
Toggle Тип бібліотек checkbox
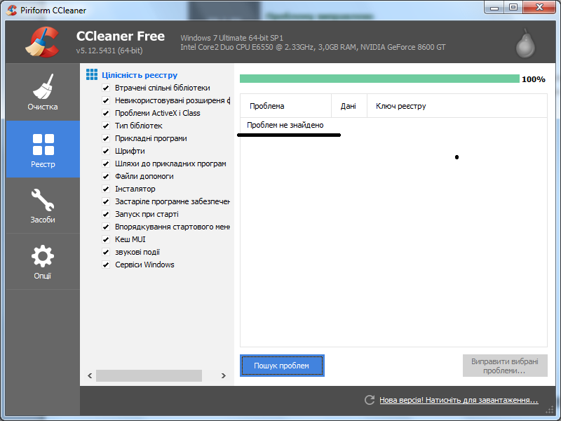click(106, 126)
